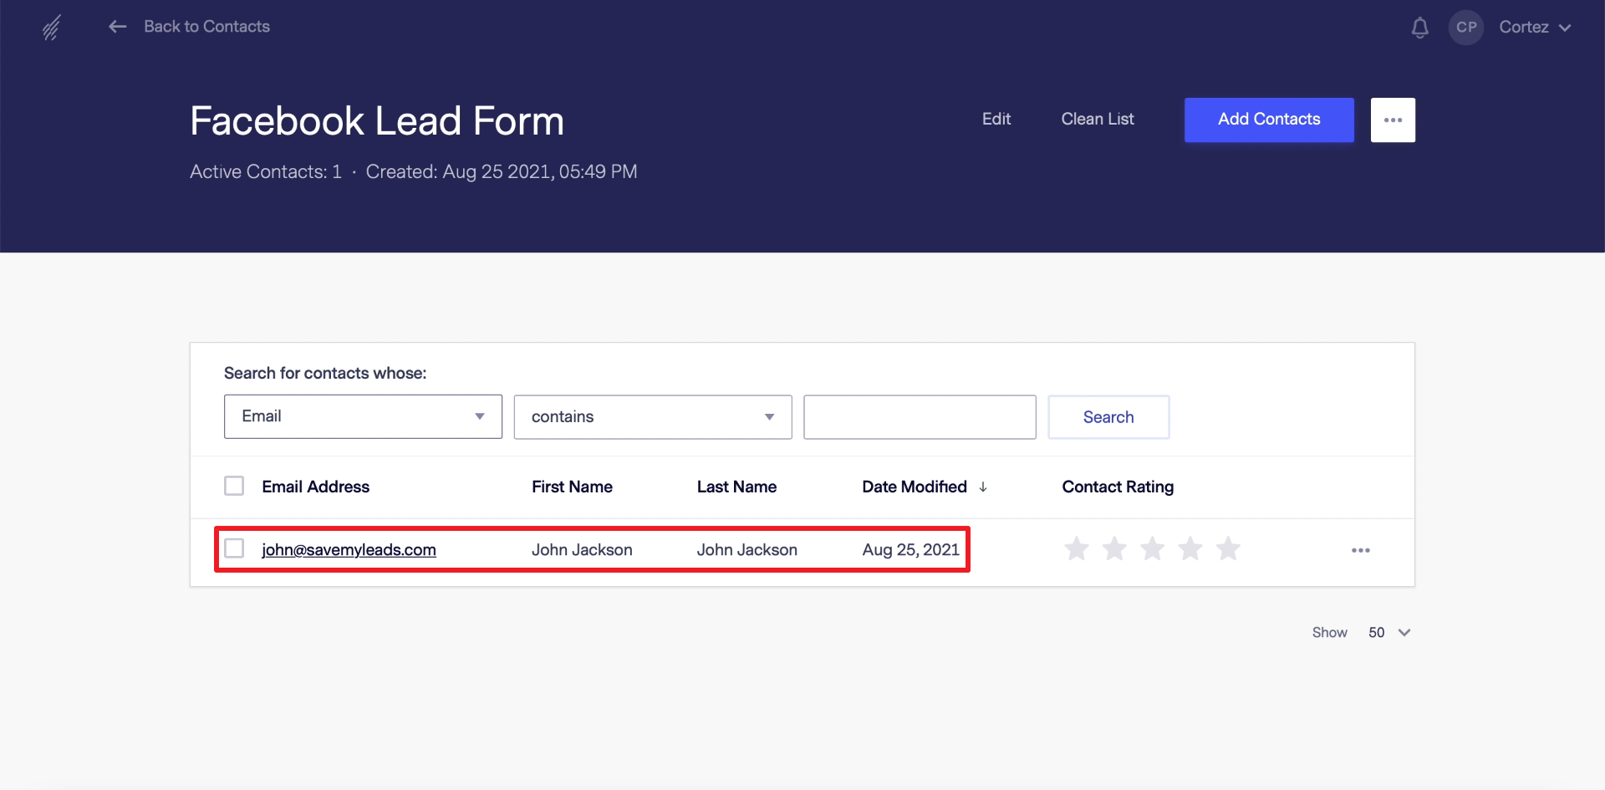Viewport: 1605px width, 790px height.
Task: Sort by the Email Address column
Action: [x=315, y=487]
